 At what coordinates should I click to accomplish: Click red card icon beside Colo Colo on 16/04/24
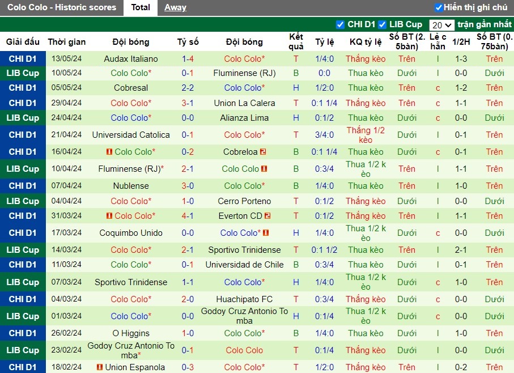109,152
